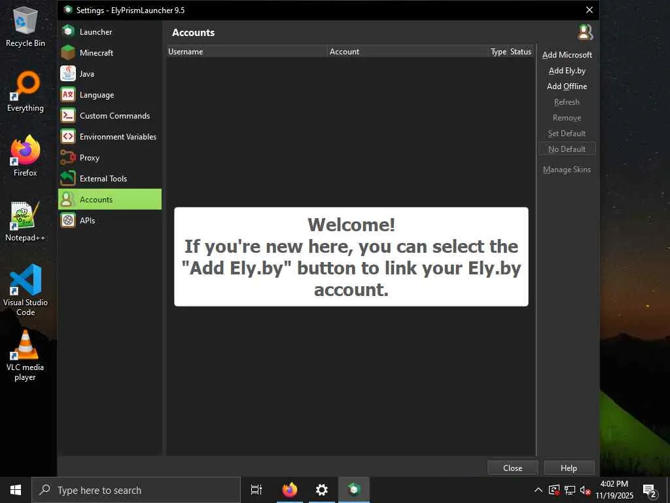This screenshot has width=670, height=503.
Task: Open the Everything search desktop shortcut
Action: [x=26, y=92]
